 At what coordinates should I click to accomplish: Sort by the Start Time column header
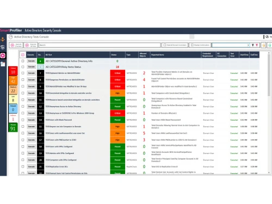(x=244, y=55)
